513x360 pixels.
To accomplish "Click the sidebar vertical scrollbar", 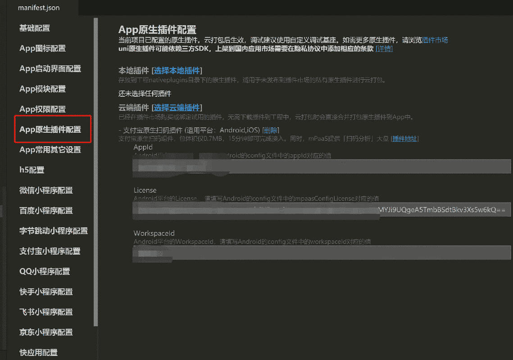I will 96,172.
